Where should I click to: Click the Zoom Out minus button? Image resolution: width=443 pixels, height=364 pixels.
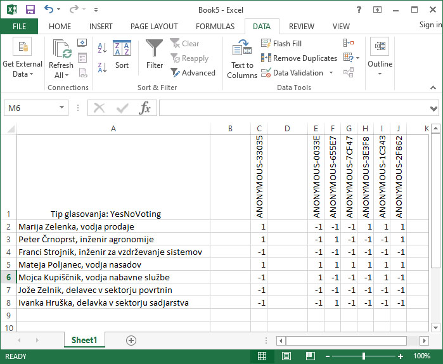tap(328, 356)
